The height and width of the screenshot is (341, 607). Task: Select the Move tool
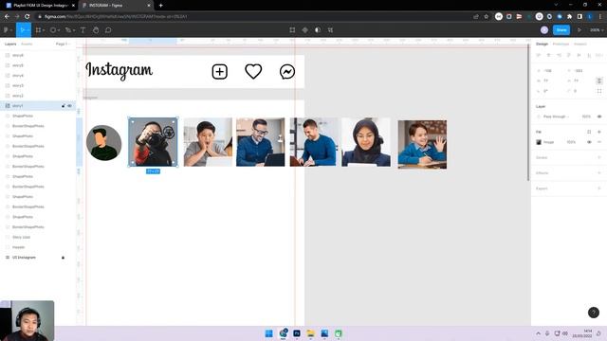coord(22,29)
